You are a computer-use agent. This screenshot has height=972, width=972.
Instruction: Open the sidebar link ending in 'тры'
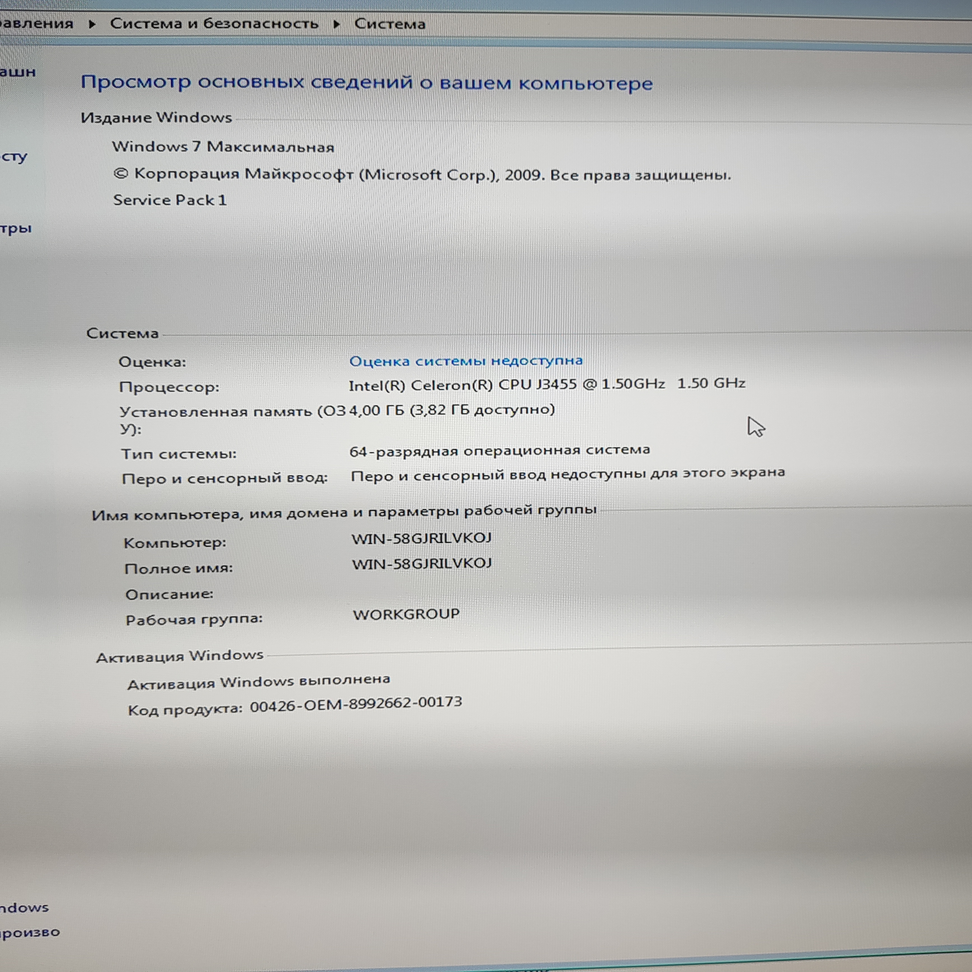pyautogui.click(x=16, y=229)
